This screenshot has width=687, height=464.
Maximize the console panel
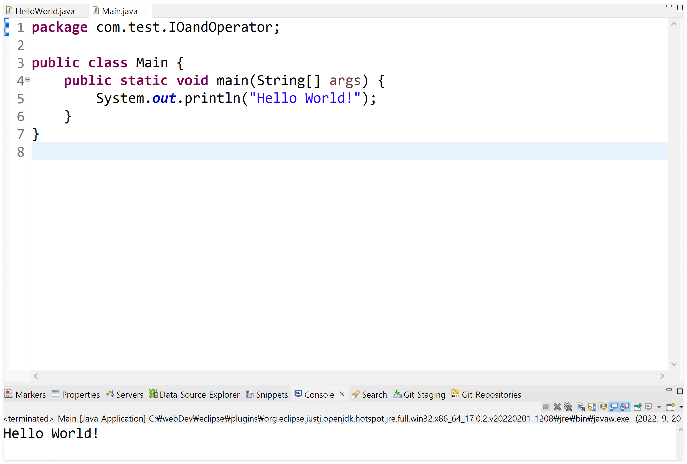[x=680, y=391]
